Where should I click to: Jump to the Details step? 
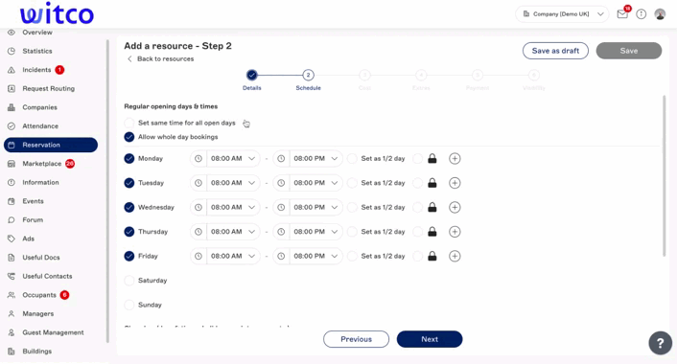[251, 75]
